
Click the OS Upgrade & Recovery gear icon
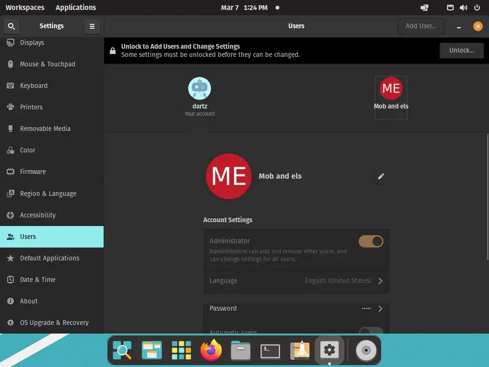click(11, 323)
